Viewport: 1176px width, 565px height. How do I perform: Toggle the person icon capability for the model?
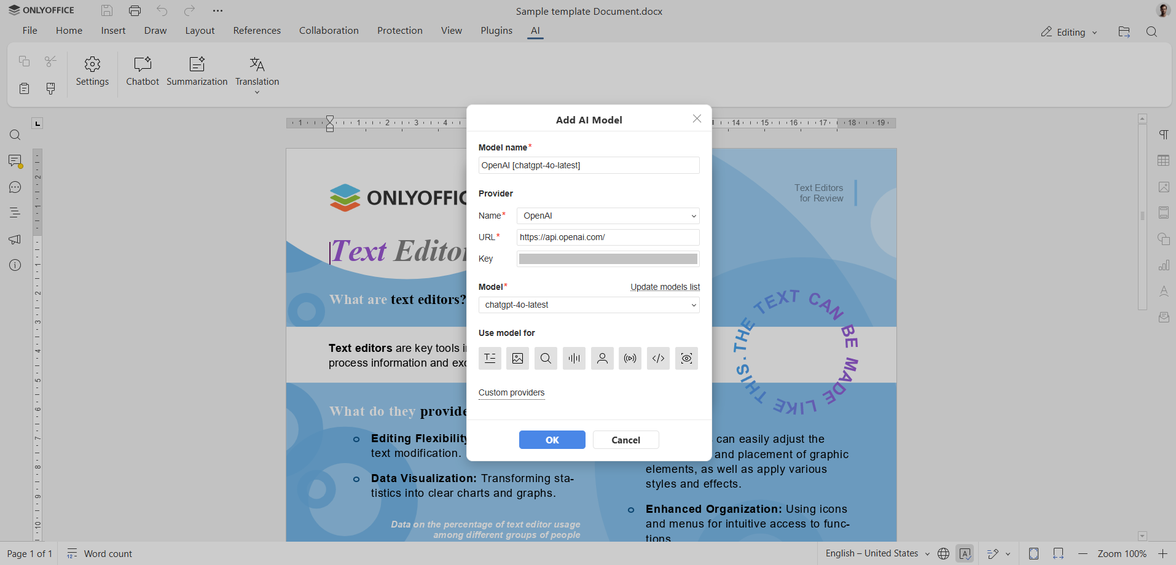click(x=602, y=358)
